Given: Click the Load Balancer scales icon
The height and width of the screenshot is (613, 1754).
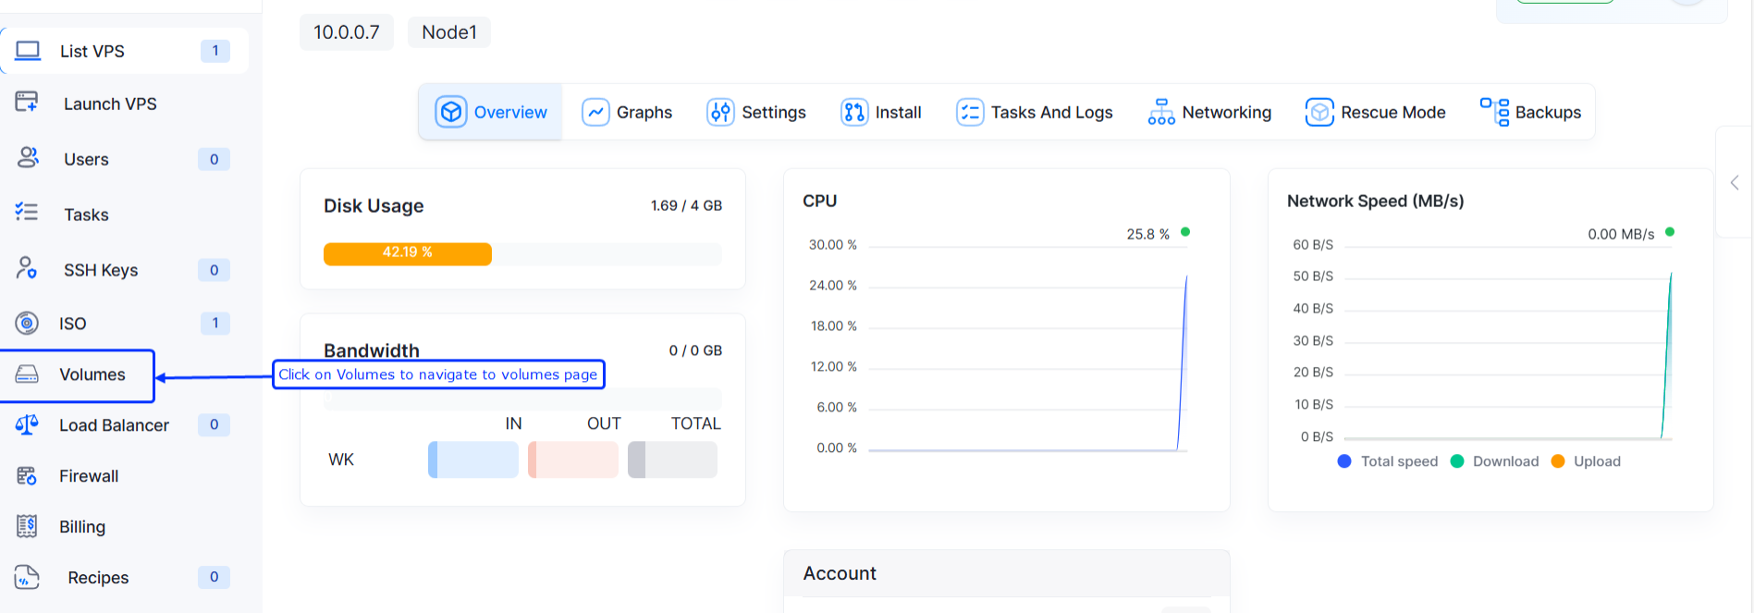Looking at the screenshot, I should coord(27,424).
